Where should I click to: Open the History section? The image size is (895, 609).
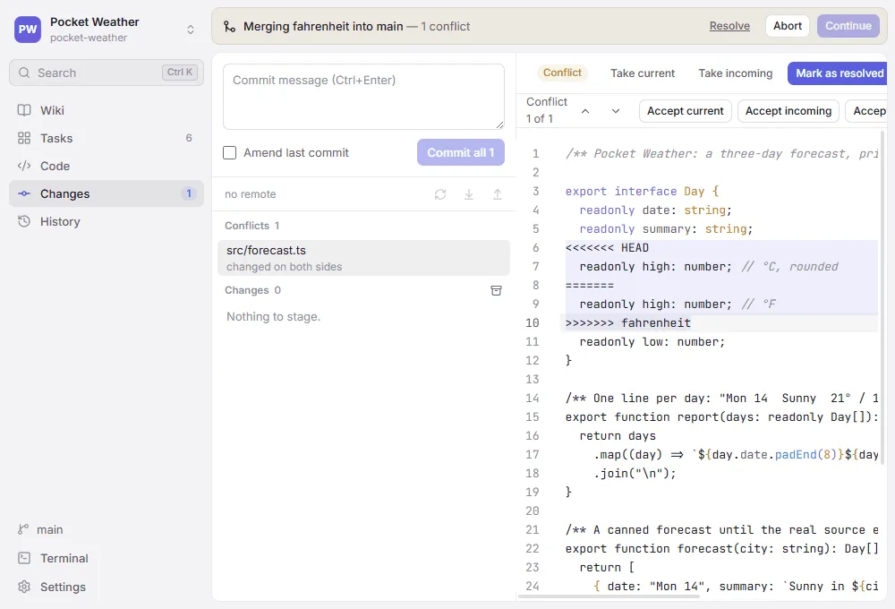[x=107, y=222]
